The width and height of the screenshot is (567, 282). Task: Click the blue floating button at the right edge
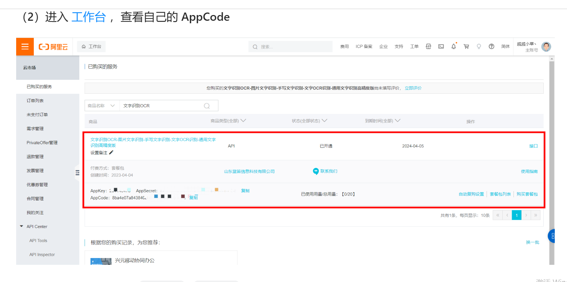552,236
